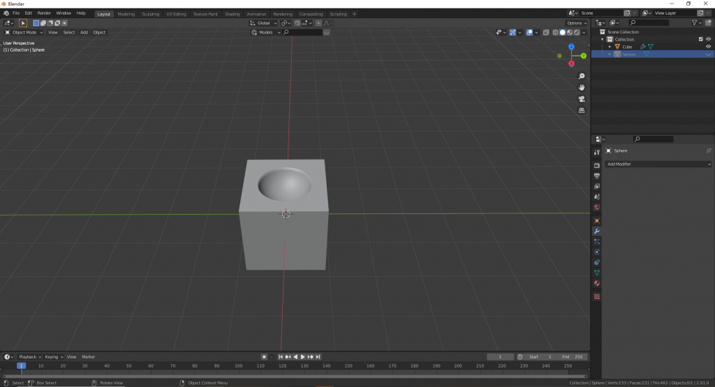Switch to orthographic view grid gizmo
Viewport: 715px width, 387px height.
(582, 110)
